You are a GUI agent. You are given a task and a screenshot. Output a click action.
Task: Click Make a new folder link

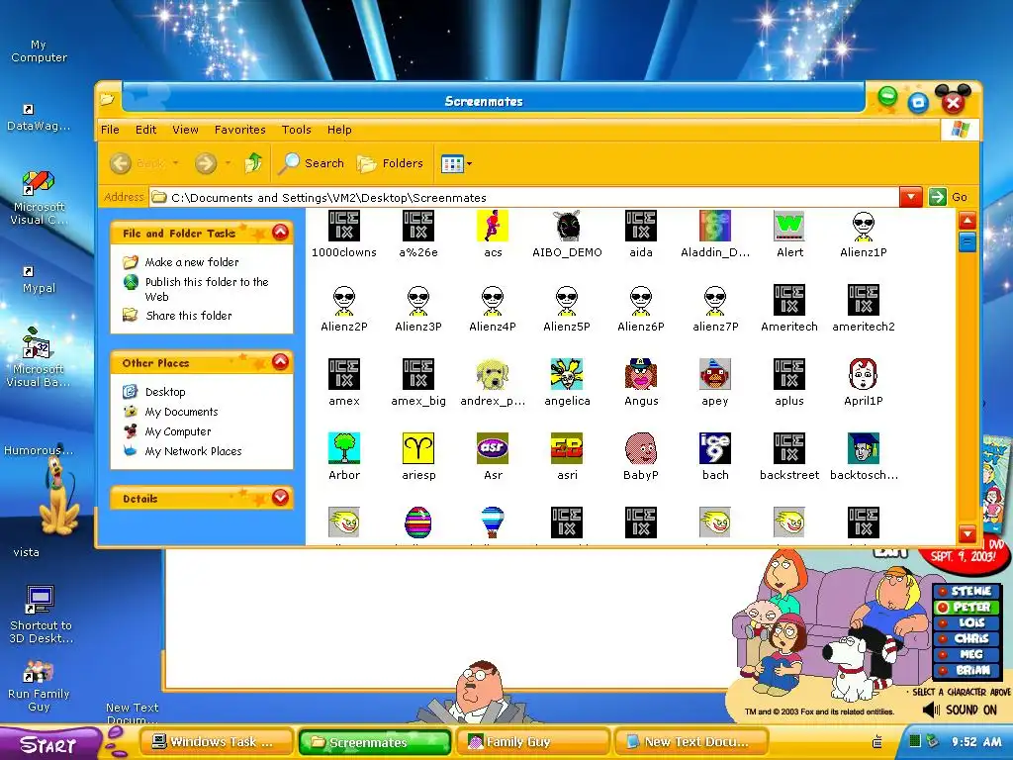[192, 261]
